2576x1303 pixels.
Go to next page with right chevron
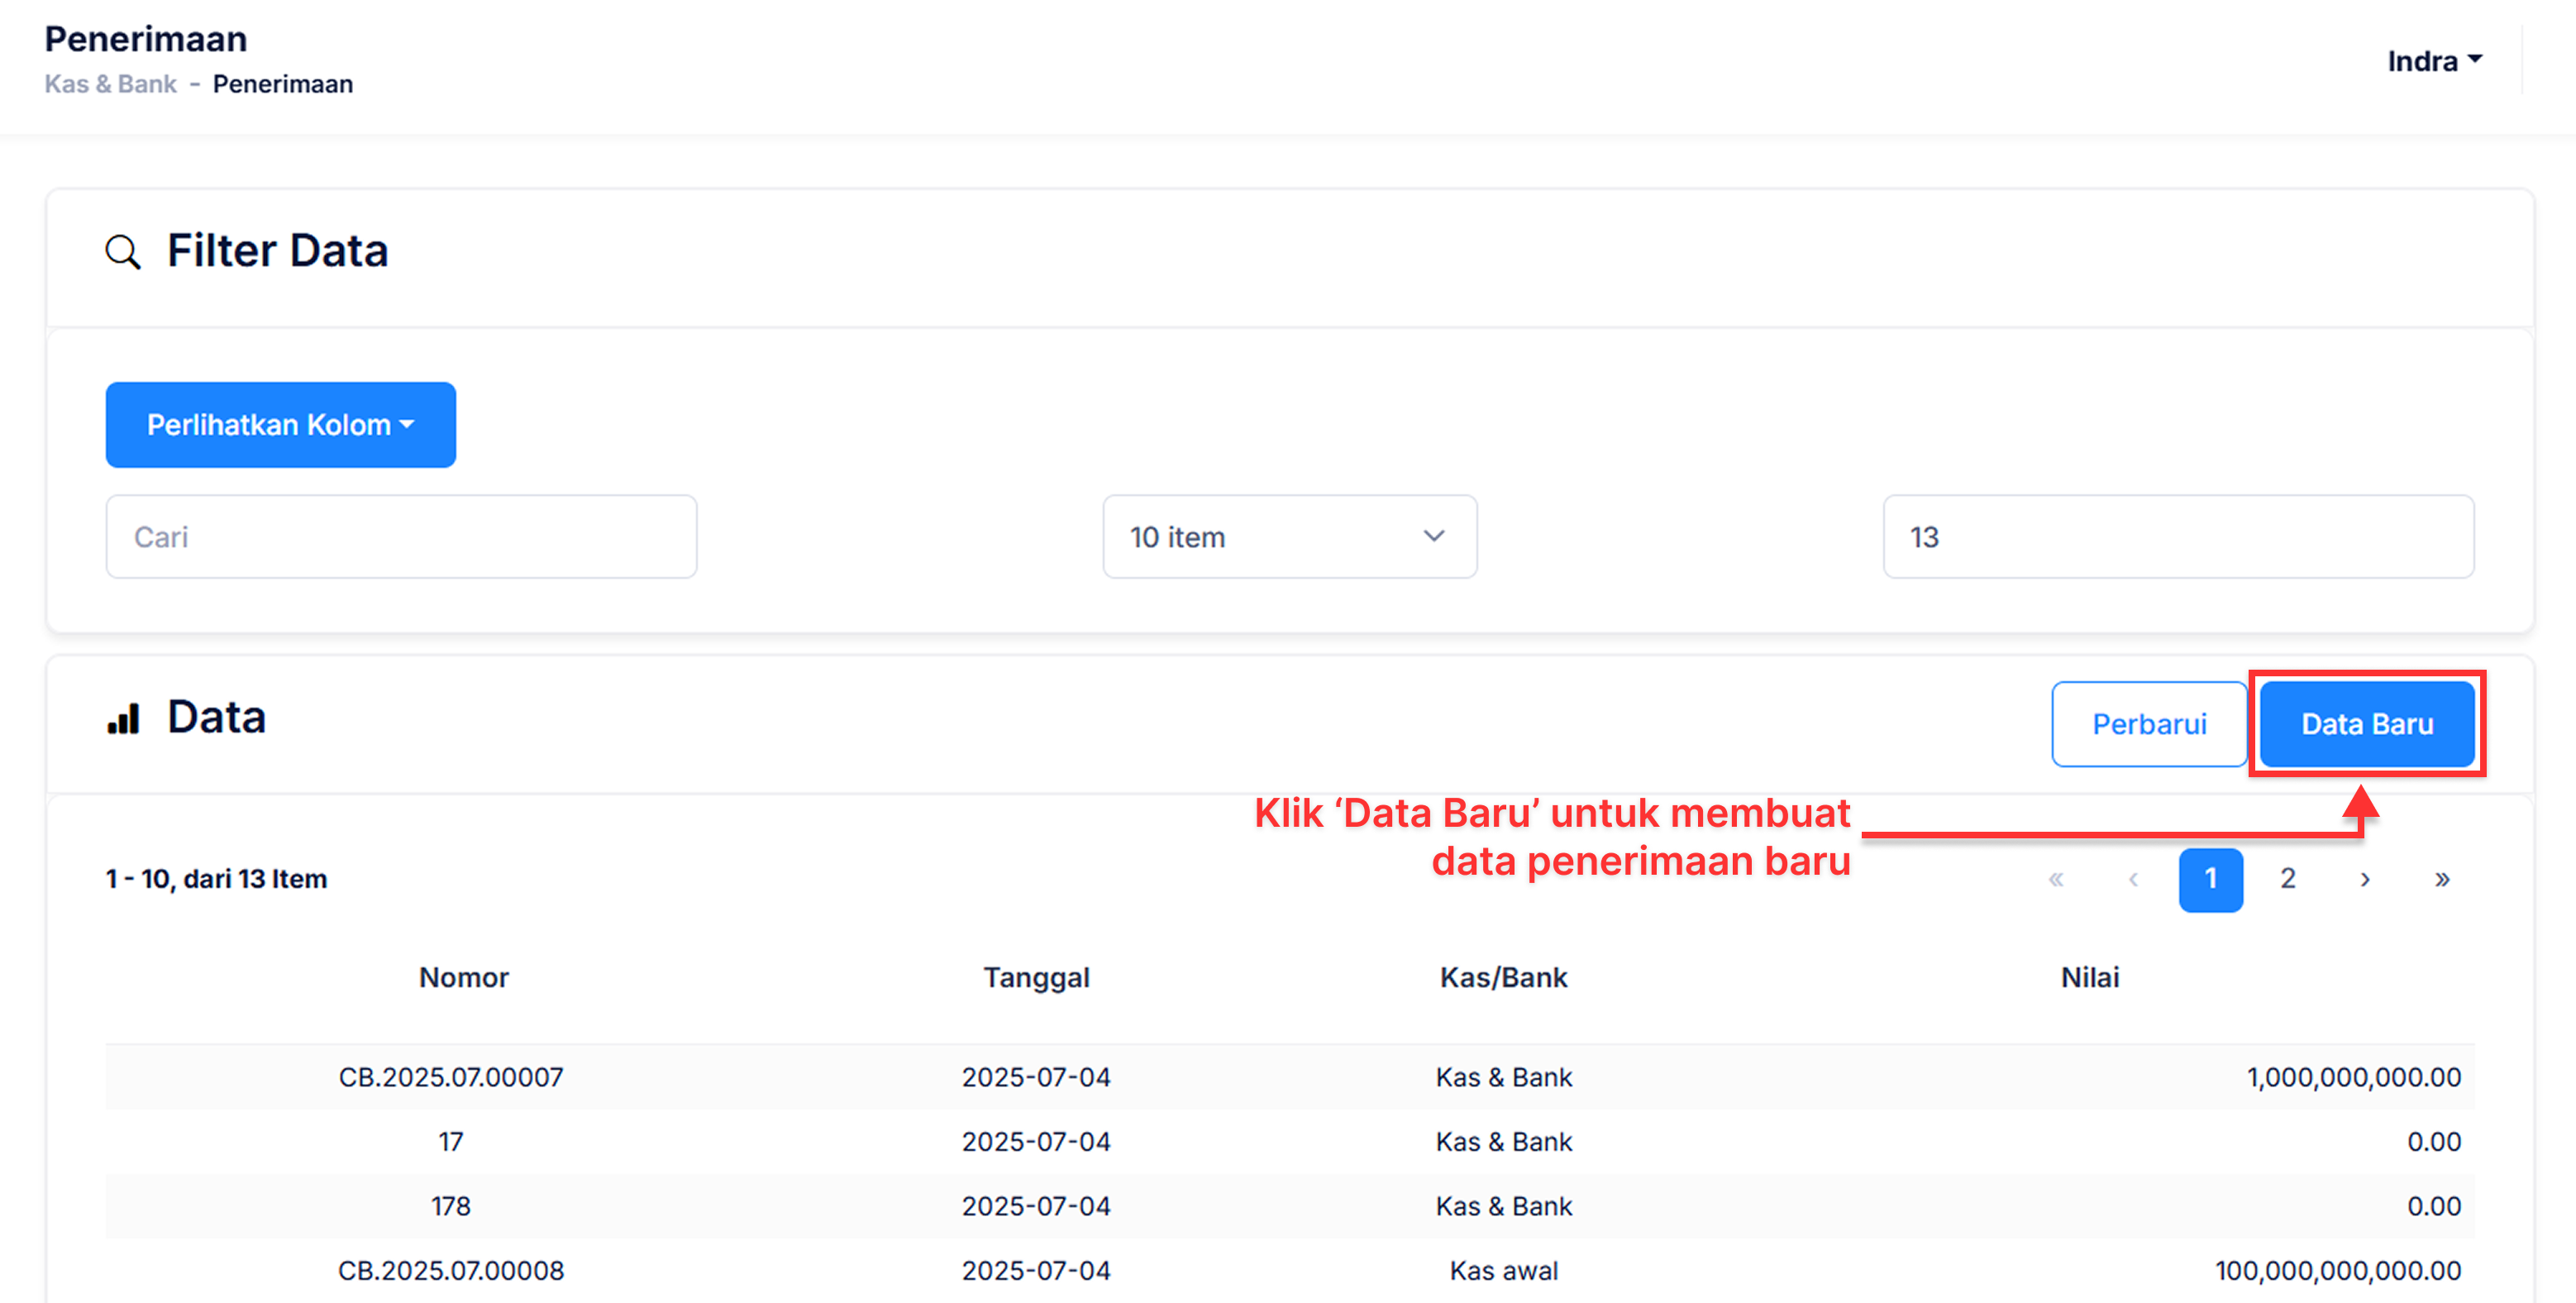(2364, 879)
